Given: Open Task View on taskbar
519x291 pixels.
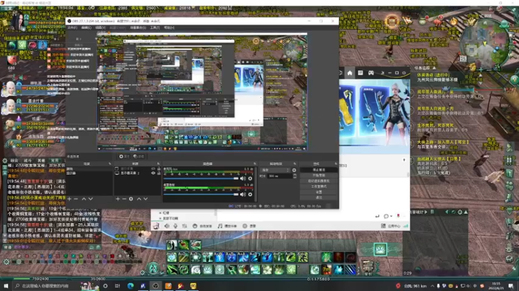Looking at the screenshot, I should click(x=117, y=286).
